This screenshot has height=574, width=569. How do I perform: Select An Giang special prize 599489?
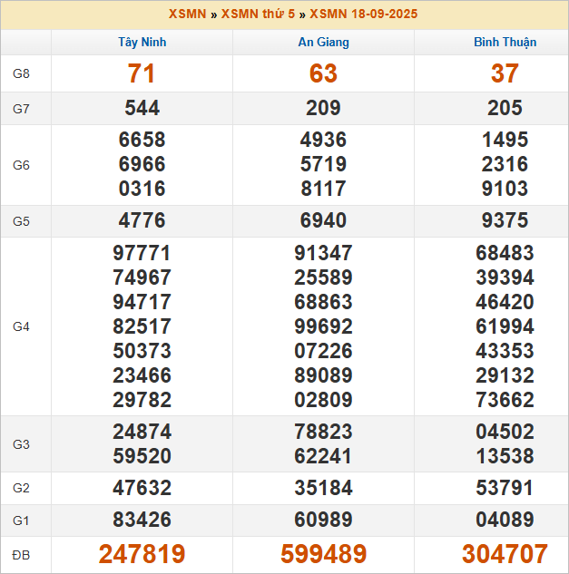tap(323, 554)
